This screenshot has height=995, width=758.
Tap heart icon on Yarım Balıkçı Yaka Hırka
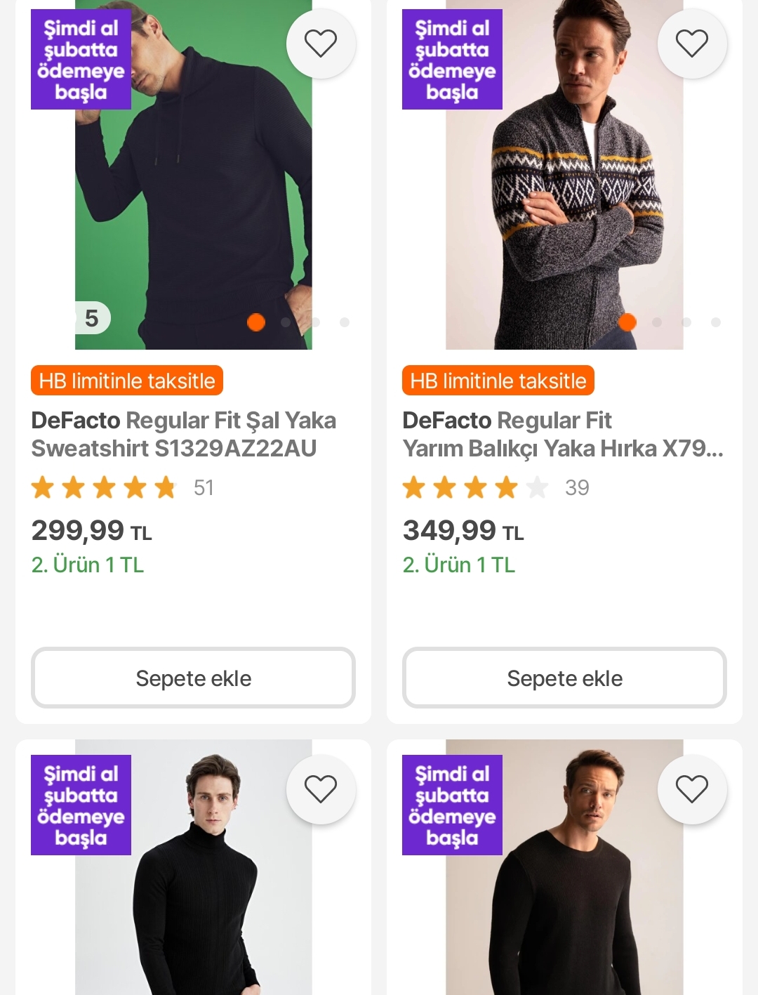(691, 44)
